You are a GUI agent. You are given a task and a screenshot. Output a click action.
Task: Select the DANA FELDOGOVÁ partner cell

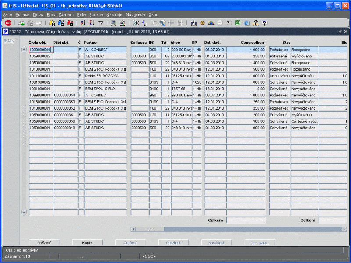pos(105,76)
